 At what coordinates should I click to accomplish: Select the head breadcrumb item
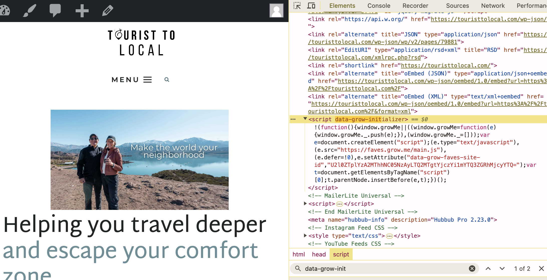coord(319,254)
